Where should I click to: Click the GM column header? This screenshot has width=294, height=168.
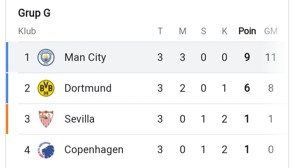[x=271, y=31]
